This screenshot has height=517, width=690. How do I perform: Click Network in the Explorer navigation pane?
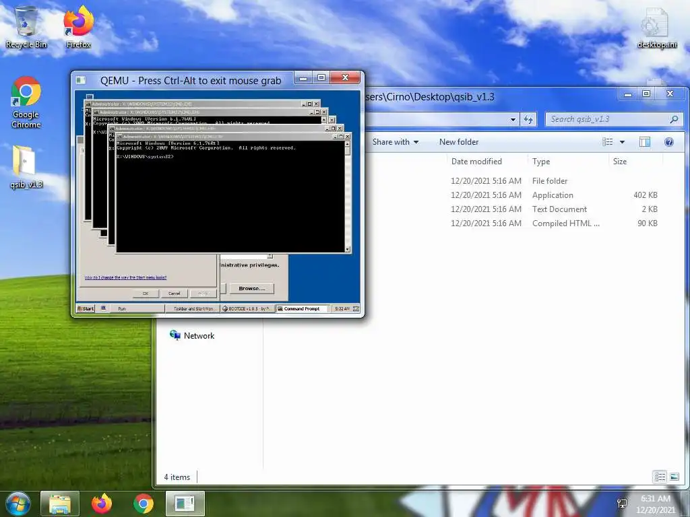tap(192, 335)
